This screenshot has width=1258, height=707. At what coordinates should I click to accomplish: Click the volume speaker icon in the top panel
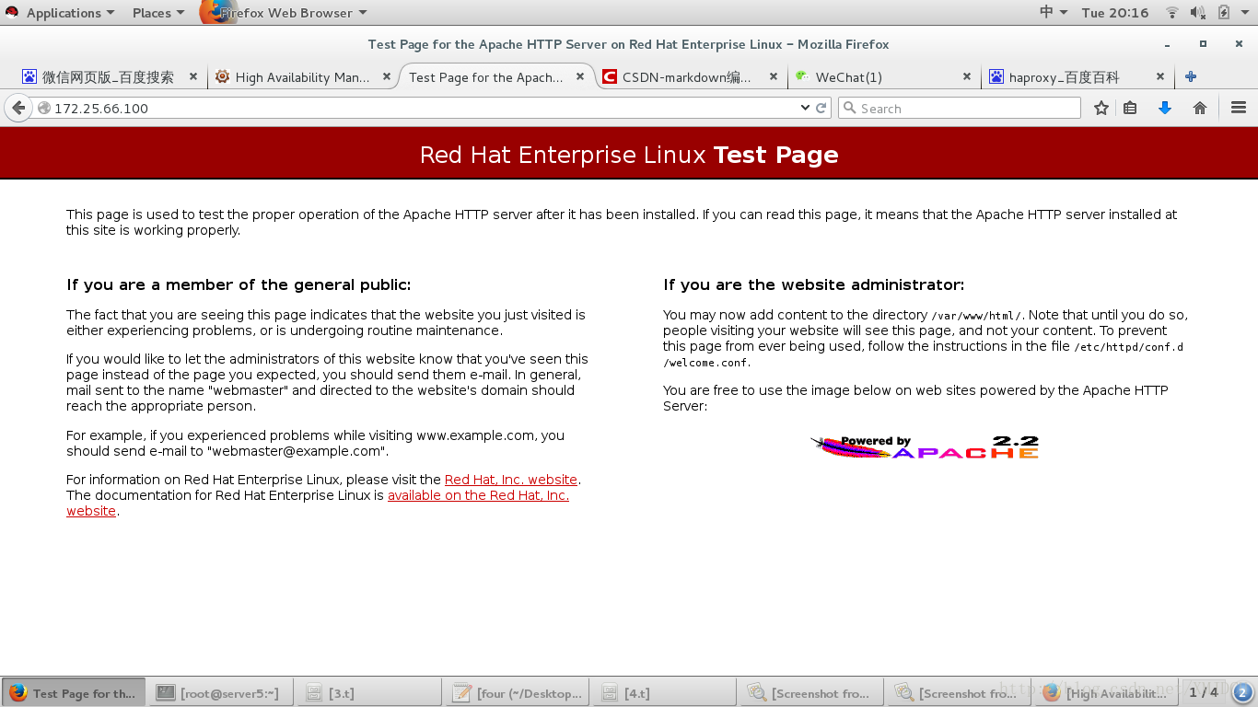point(1197,13)
